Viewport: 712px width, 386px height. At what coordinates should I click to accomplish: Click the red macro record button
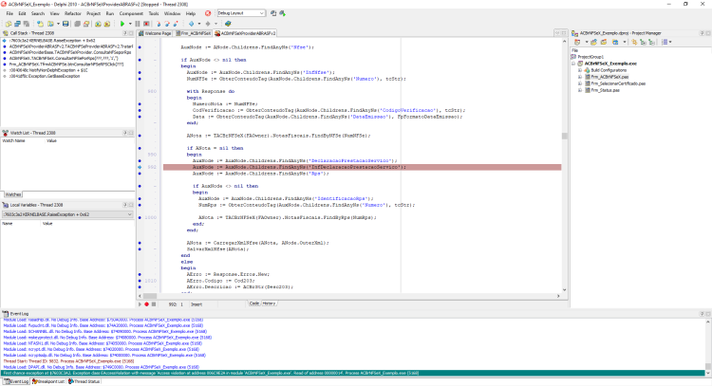[146, 304]
